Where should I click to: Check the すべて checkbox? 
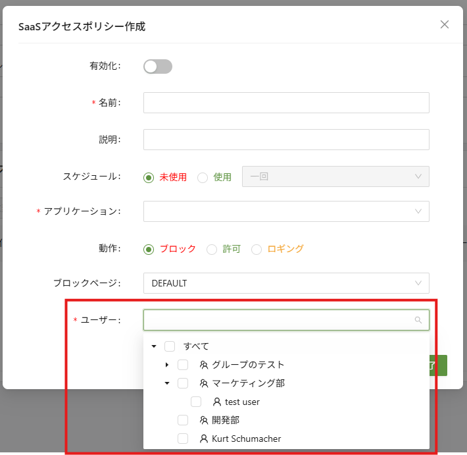(x=170, y=346)
